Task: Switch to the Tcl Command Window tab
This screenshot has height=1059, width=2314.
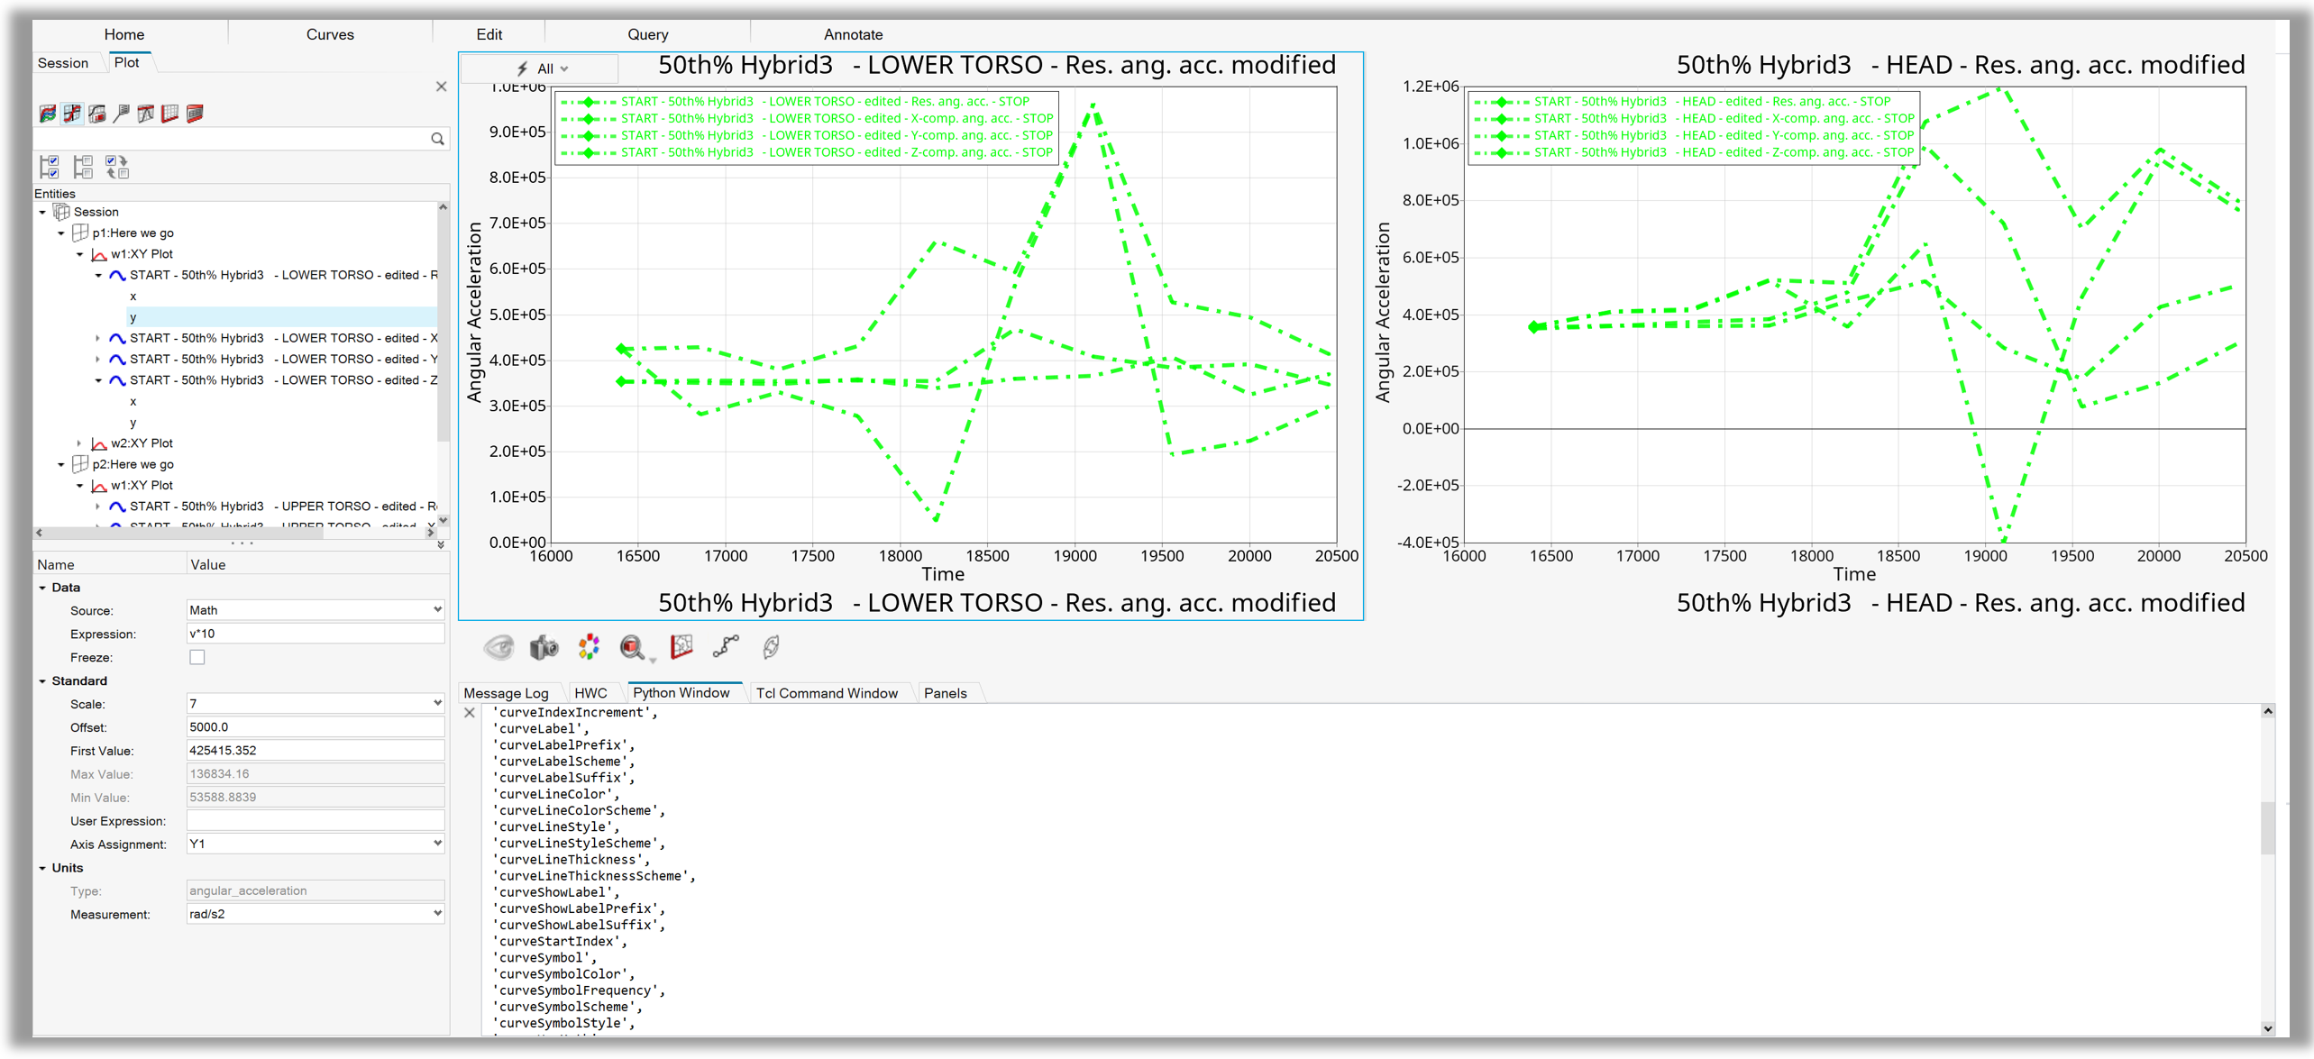Action: (x=826, y=693)
